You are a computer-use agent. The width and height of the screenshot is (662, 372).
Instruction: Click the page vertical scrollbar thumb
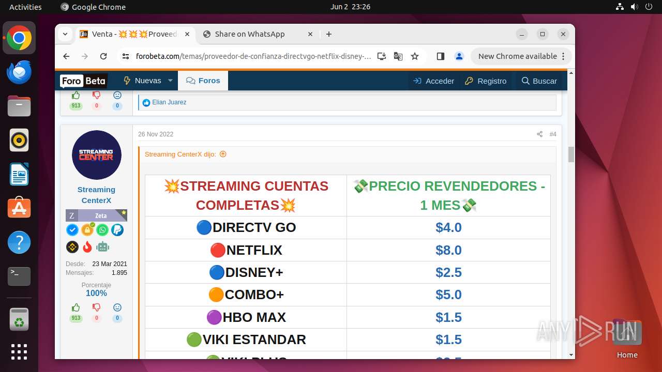tap(571, 154)
